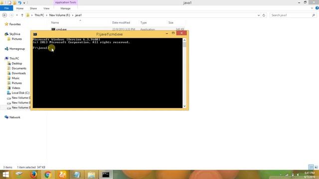Click the back navigation arrow
Viewport: 319px width, 179px height.
click(x=4, y=15)
